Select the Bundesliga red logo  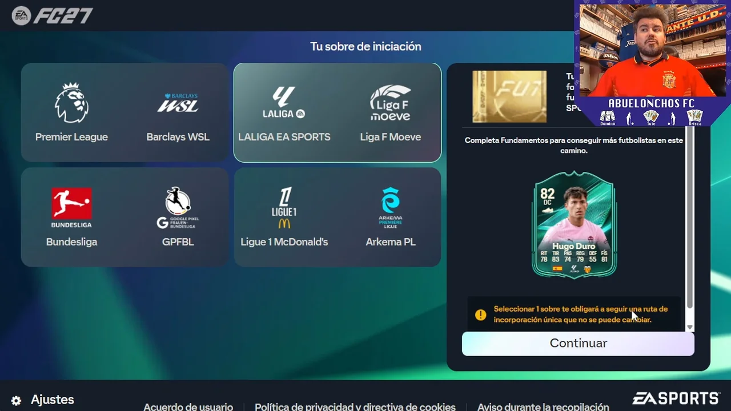click(x=71, y=208)
